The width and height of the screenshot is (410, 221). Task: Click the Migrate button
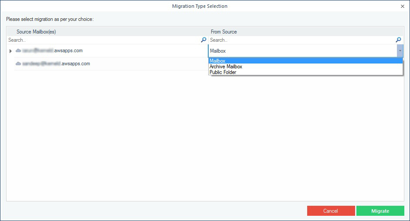click(380, 211)
